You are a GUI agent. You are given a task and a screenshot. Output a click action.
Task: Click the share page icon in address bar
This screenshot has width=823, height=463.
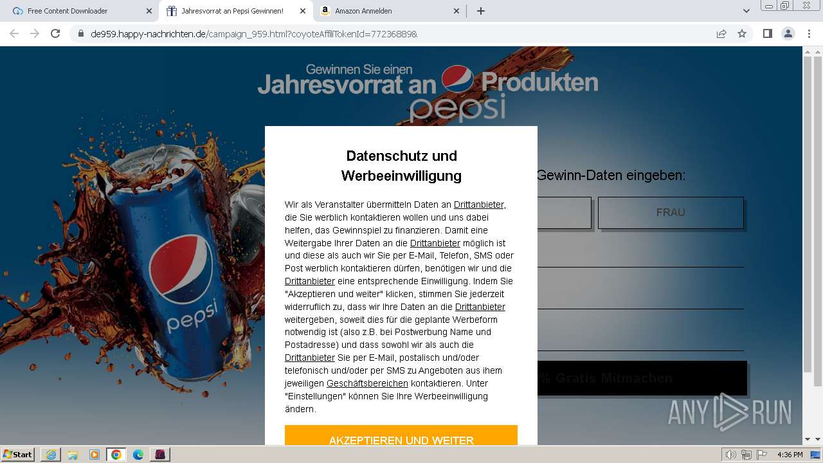pyautogui.click(x=721, y=33)
